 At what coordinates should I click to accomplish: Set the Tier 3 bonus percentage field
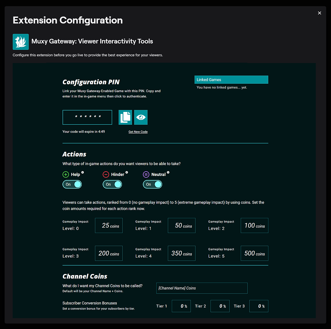pyautogui.click(x=259, y=306)
